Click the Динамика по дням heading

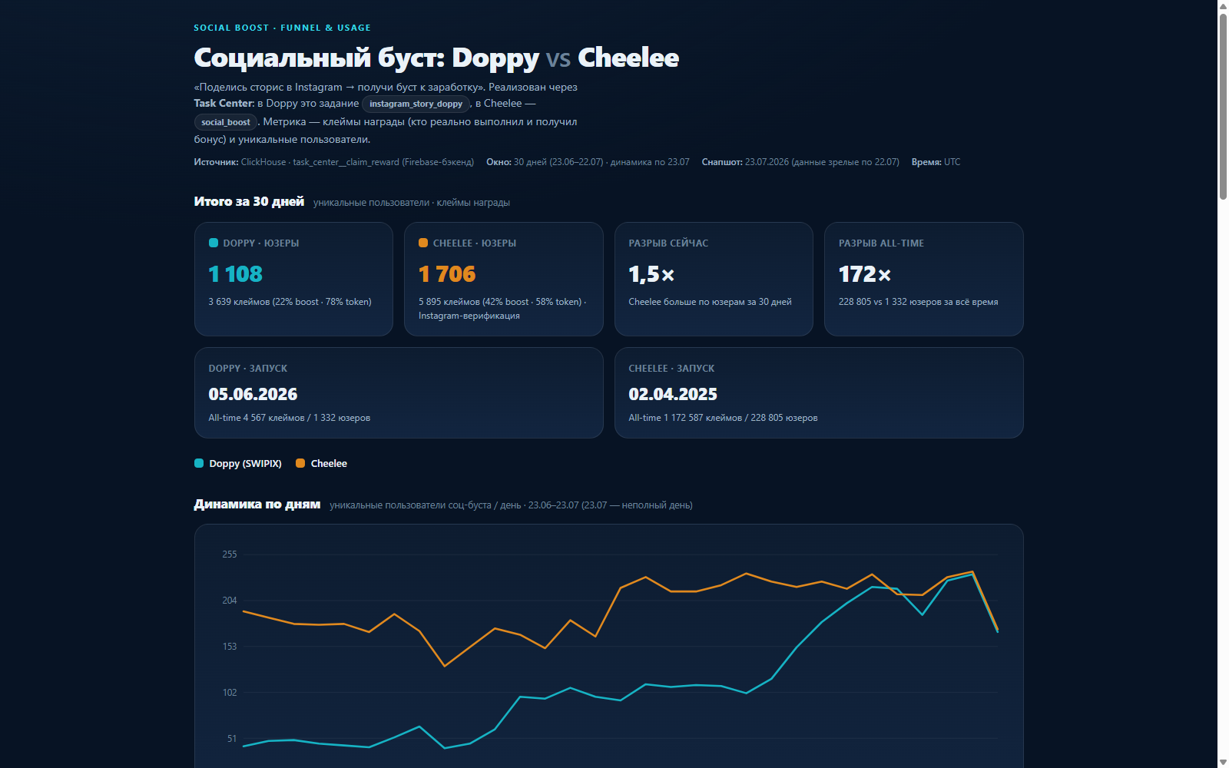pos(257,505)
